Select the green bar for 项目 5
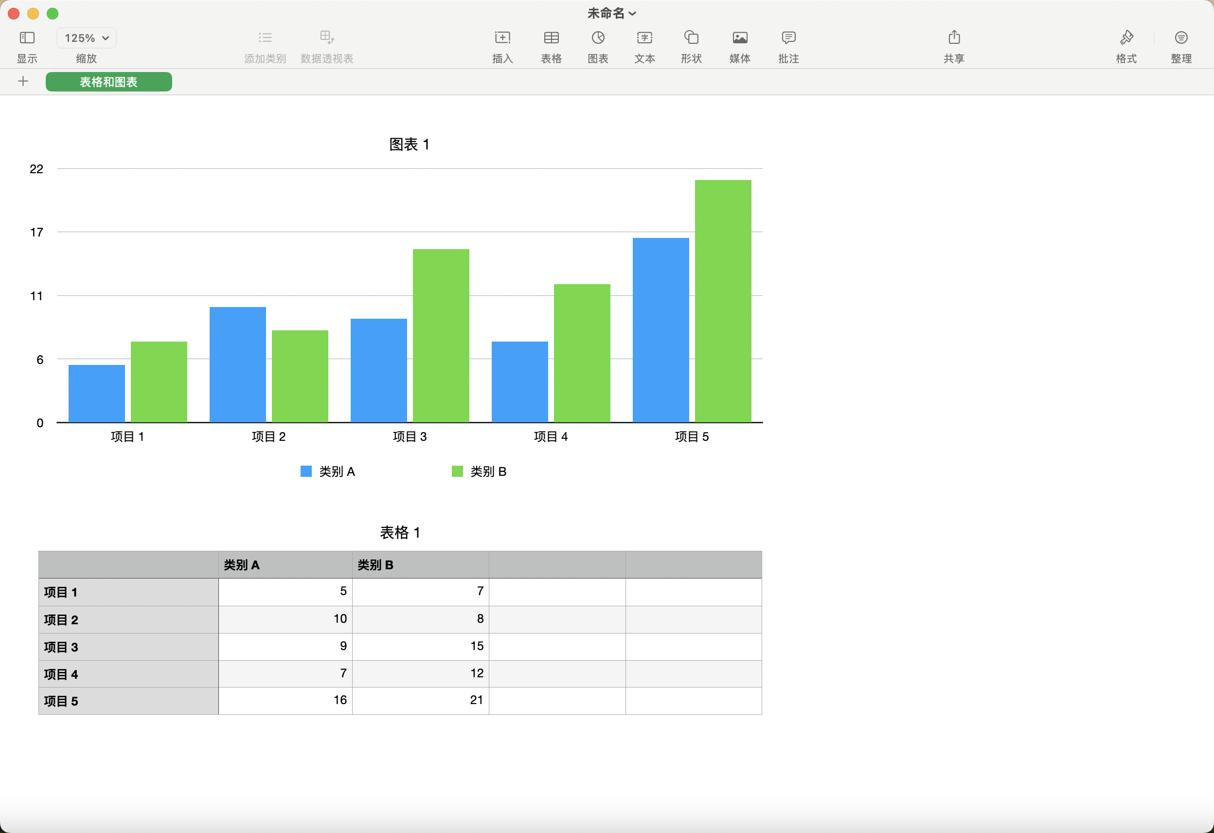 click(x=723, y=301)
